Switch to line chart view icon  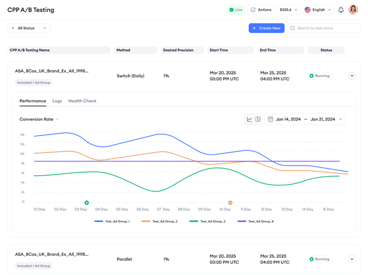[249, 119]
